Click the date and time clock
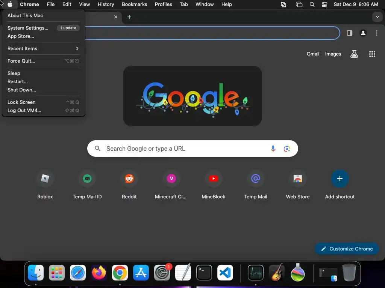 point(356,4)
